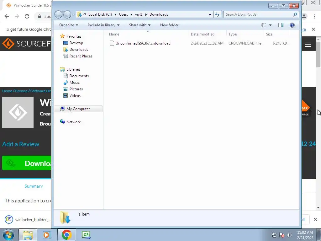Open Chrome three-dot menu
This screenshot has height=241, width=321.
314,16
